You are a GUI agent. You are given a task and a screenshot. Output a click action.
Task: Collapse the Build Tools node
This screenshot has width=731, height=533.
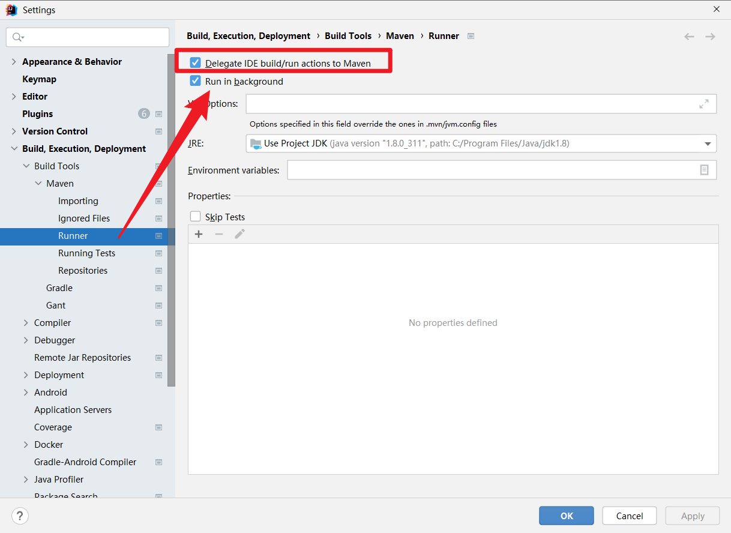click(26, 166)
